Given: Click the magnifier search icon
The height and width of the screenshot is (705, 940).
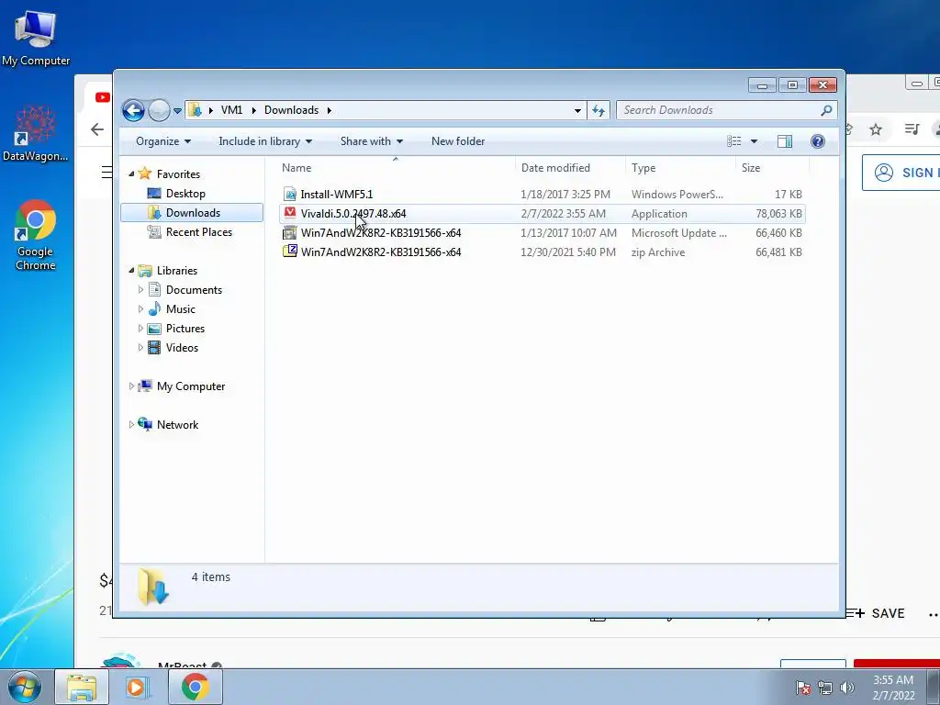Looking at the screenshot, I should point(826,110).
